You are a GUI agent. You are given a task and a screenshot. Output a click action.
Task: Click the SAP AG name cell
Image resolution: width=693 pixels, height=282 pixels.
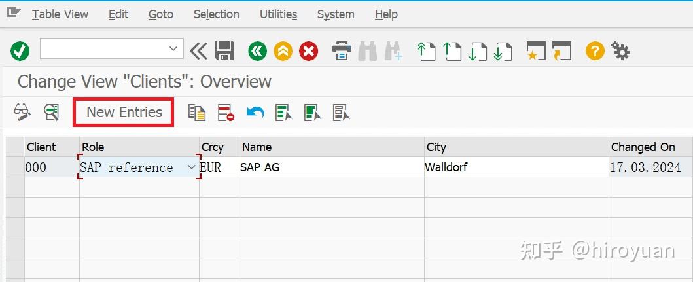tap(332, 167)
